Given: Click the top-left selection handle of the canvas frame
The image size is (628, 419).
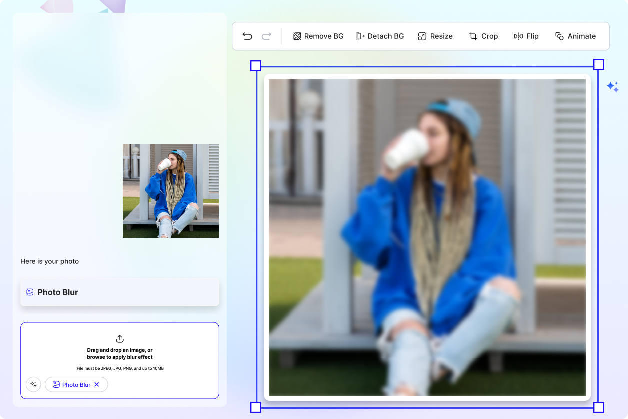Looking at the screenshot, I should [255, 65].
